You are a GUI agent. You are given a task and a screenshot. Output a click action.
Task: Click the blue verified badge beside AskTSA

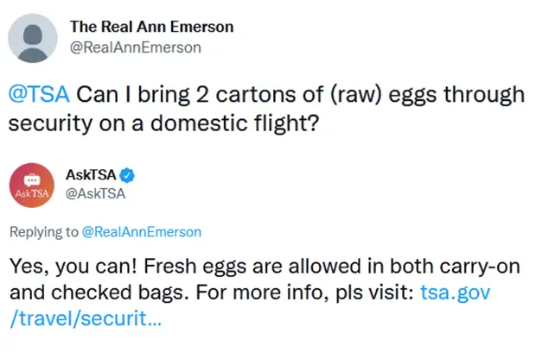[x=127, y=175]
